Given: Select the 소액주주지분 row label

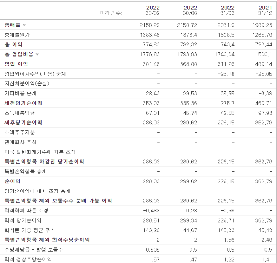Looking at the screenshot, I should click(x=20, y=132).
